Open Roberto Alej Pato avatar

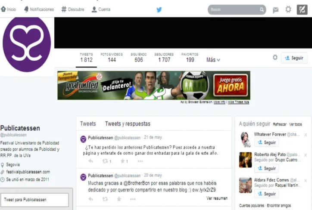tap(245, 160)
